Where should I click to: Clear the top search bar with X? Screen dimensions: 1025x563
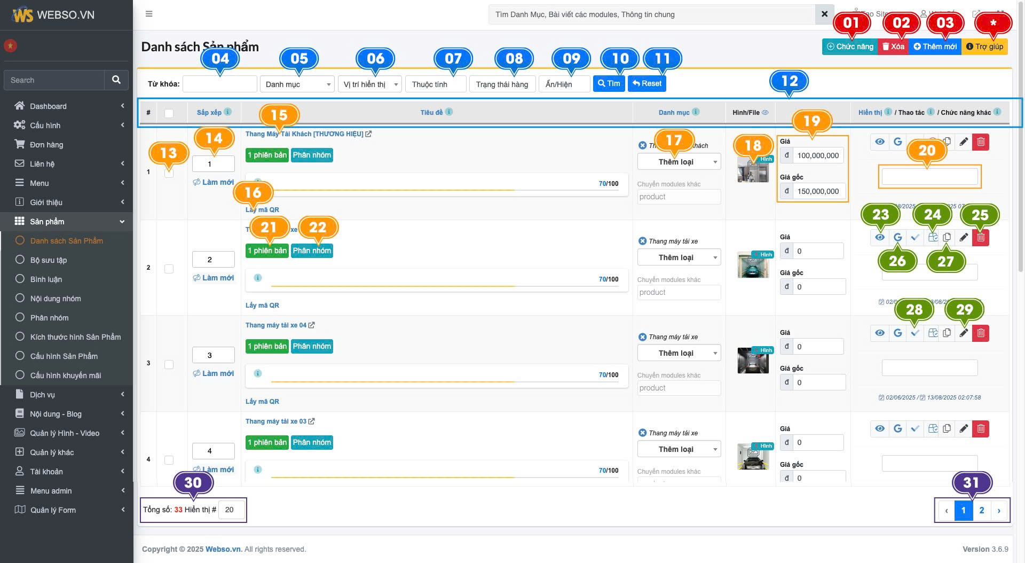[x=824, y=14]
